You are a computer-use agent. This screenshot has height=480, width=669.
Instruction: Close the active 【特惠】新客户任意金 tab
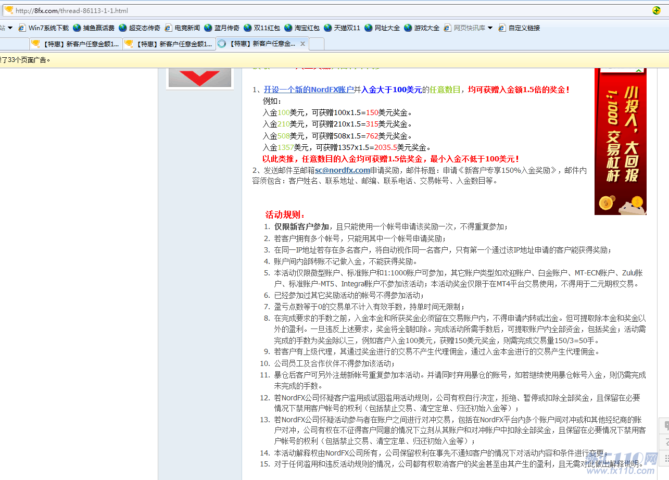pyautogui.click(x=302, y=44)
